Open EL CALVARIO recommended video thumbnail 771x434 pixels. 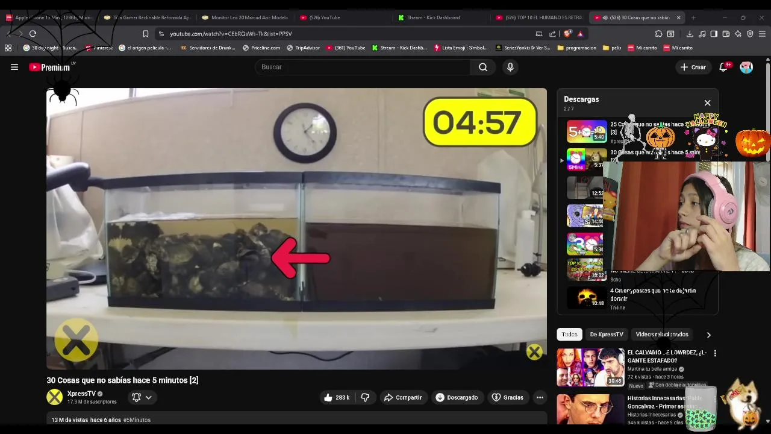tap(590, 367)
